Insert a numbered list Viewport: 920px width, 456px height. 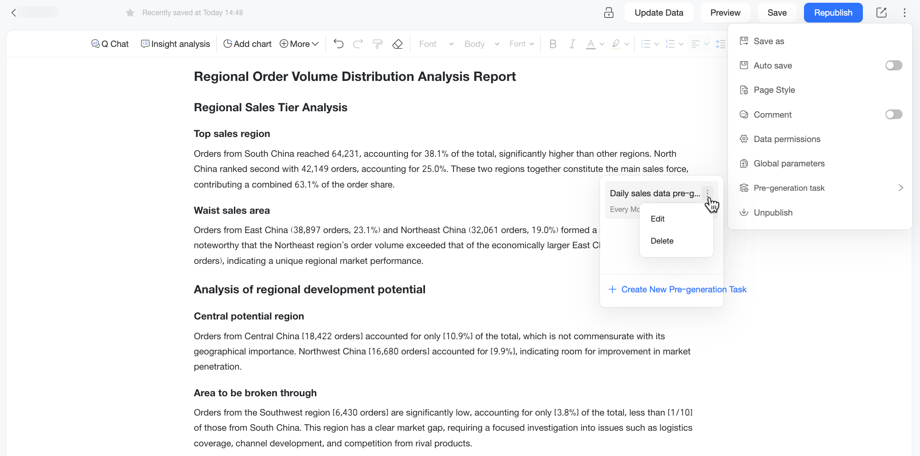pos(670,44)
